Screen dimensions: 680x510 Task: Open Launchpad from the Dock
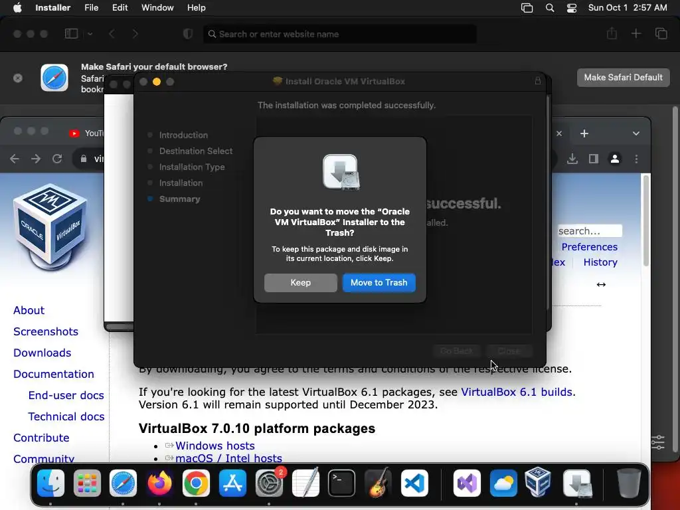click(87, 483)
